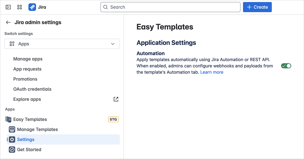Click the external link icon next to Explore apps
This screenshot has width=304, height=159.
(116, 99)
